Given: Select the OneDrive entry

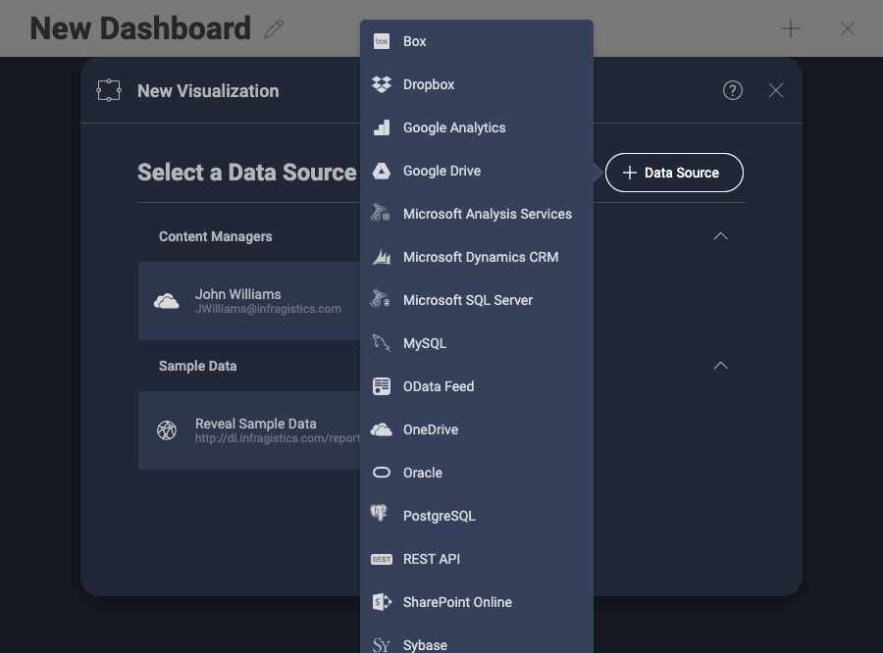Looking at the screenshot, I should click(x=477, y=429).
